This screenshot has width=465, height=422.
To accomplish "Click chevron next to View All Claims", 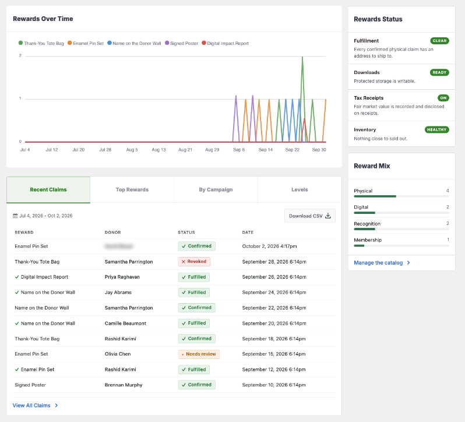I will point(57,406).
